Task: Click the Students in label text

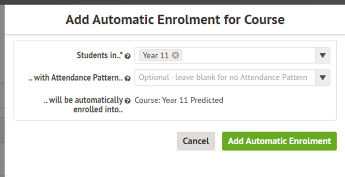Action: tap(99, 55)
